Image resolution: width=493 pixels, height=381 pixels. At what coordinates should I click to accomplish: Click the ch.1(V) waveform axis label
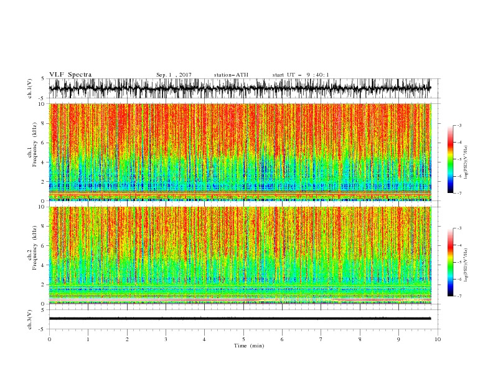(30, 88)
